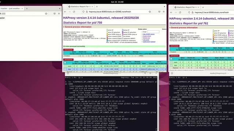
Task: Close the Statistics Report tab in the haproxy2 window
Action: [198, 7]
